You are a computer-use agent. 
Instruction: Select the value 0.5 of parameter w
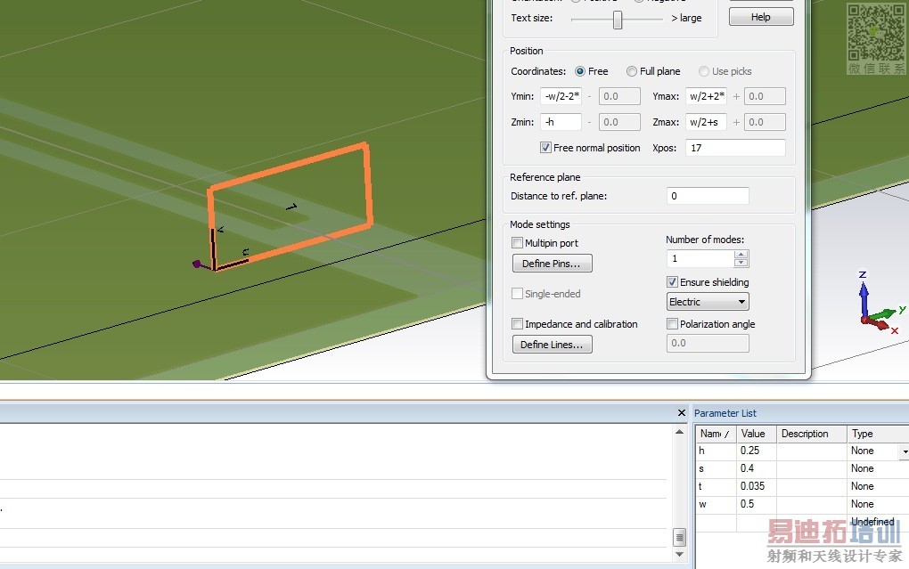coord(756,504)
